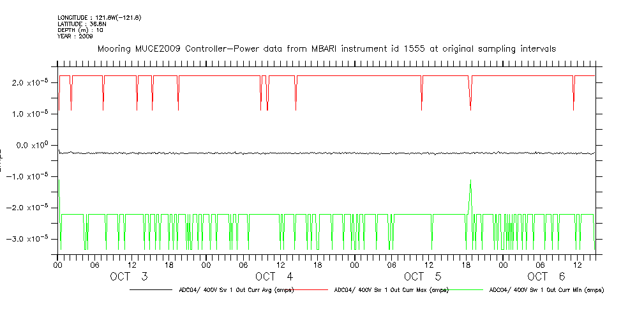Click the YEAR 2009 metadata text
Screen dimensions: 644x322
pyautogui.click(x=75, y=36)
